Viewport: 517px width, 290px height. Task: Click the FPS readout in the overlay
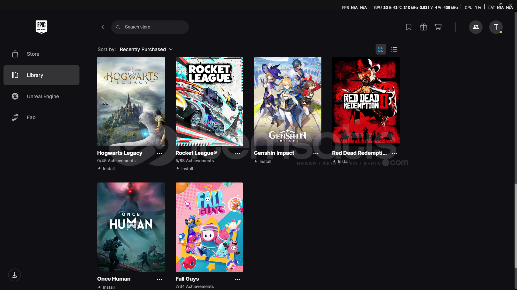tap(355, 8)
